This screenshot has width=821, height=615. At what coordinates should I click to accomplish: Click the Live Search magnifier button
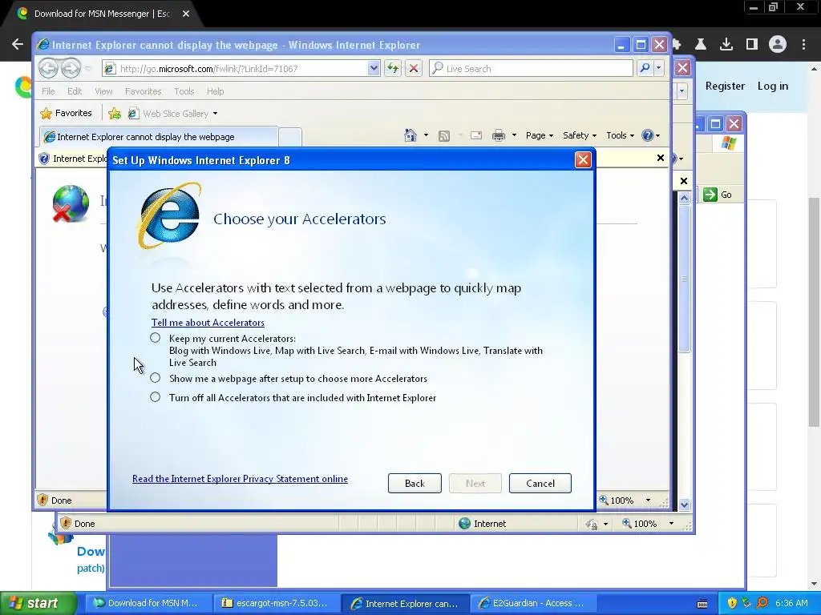click(x=645, y=68)
